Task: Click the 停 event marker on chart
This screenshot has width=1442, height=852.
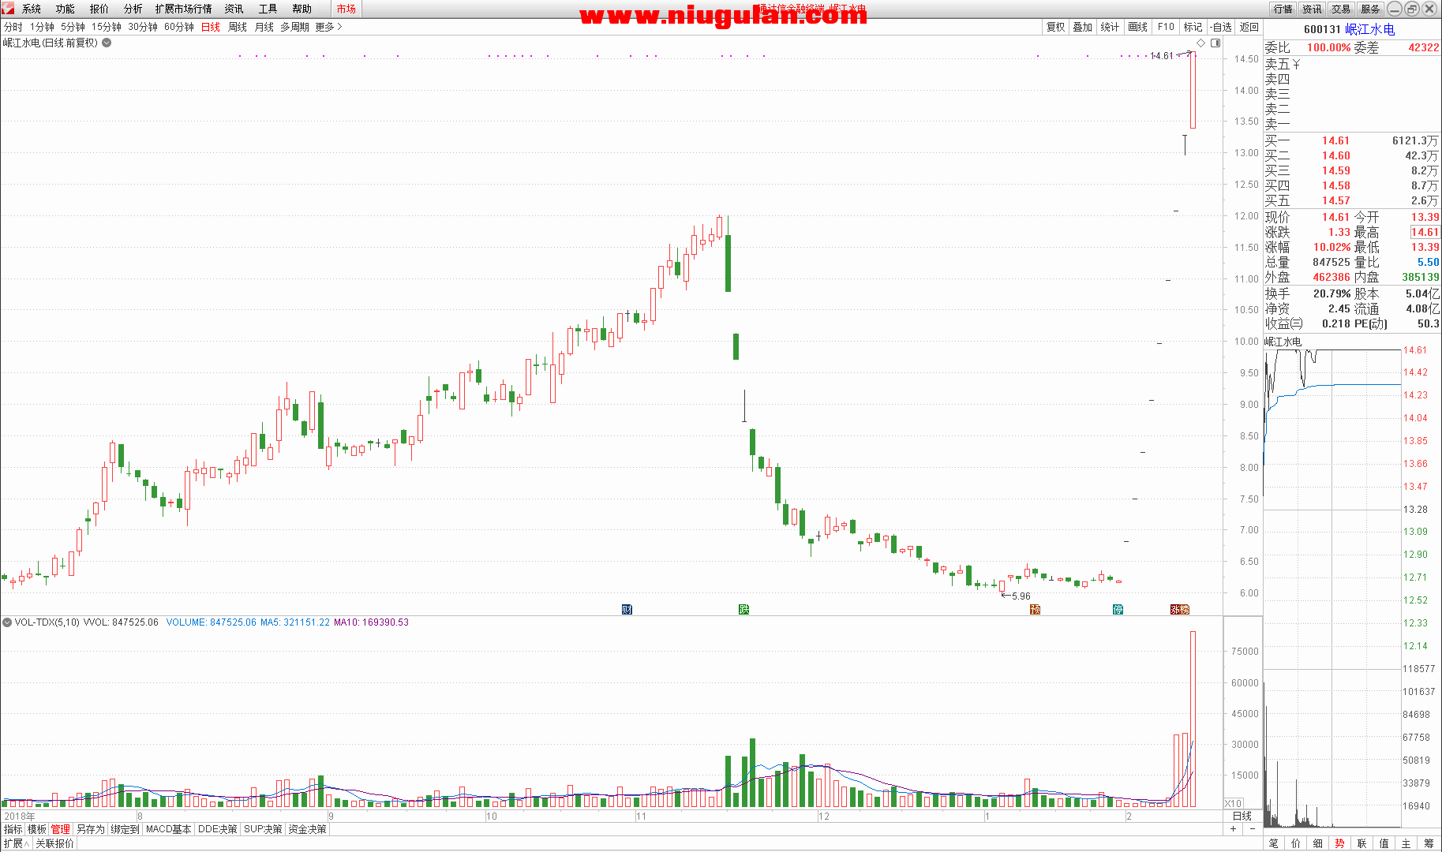Action: pyautogui.click(x=1118, y=609)
